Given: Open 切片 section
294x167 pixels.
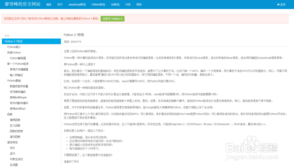Looking at the screenshot, I should [x=12, y=148].
